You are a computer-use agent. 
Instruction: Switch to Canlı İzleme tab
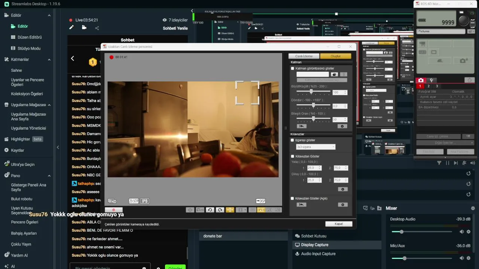pos(304,56)
